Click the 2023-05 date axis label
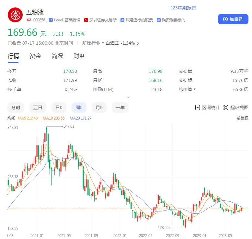 [x=225, y=236]
